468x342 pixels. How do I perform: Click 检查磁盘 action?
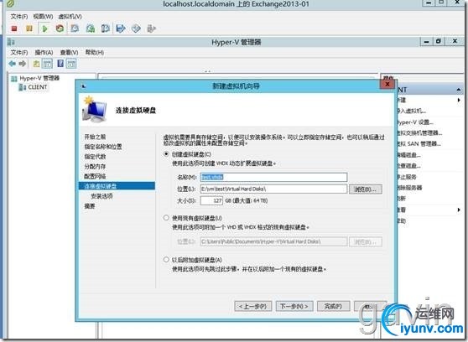point(409,166)
